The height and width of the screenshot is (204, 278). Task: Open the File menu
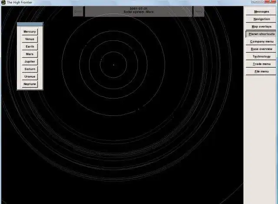point(261,71)
